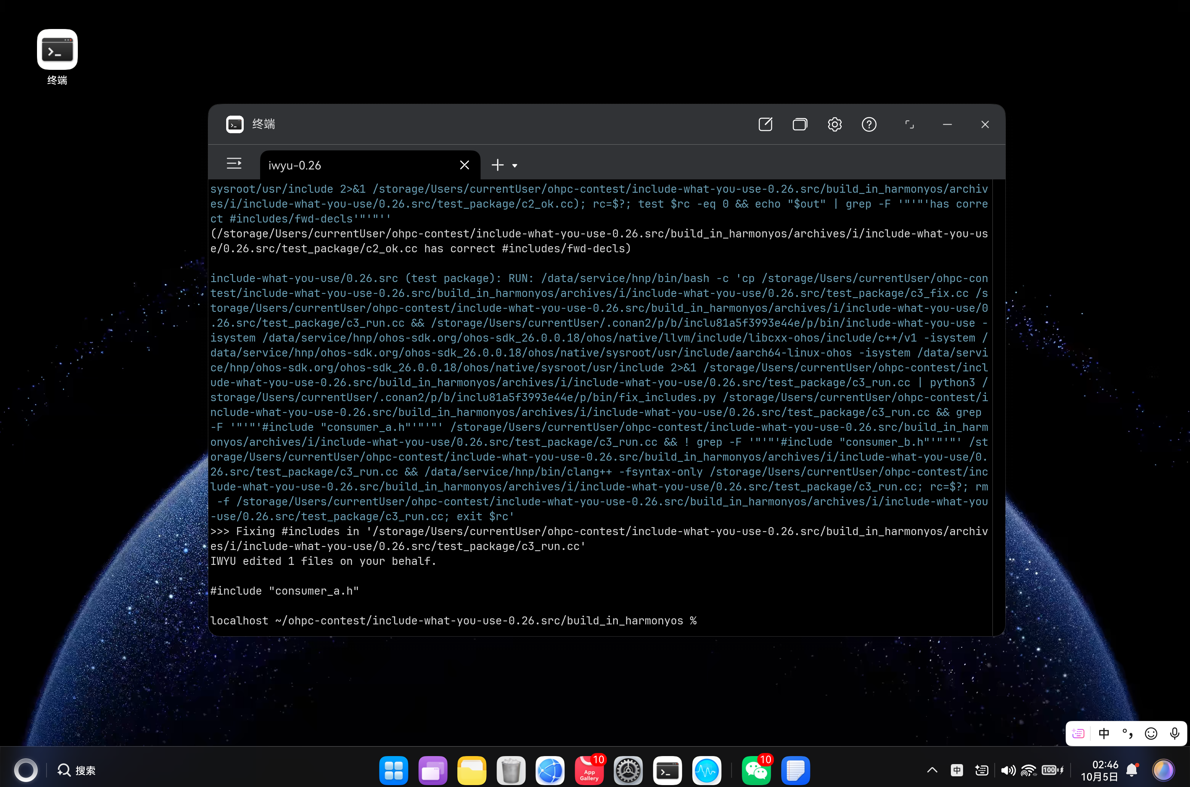Open App Gallery in dock
This screenshot has height=787, width=1190.
coord(589,770)
